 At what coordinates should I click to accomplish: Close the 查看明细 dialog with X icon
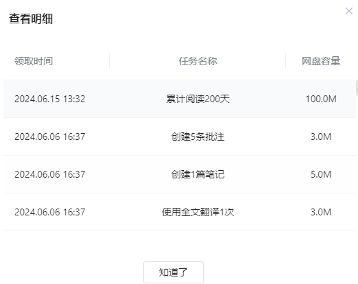coord(349,11)
